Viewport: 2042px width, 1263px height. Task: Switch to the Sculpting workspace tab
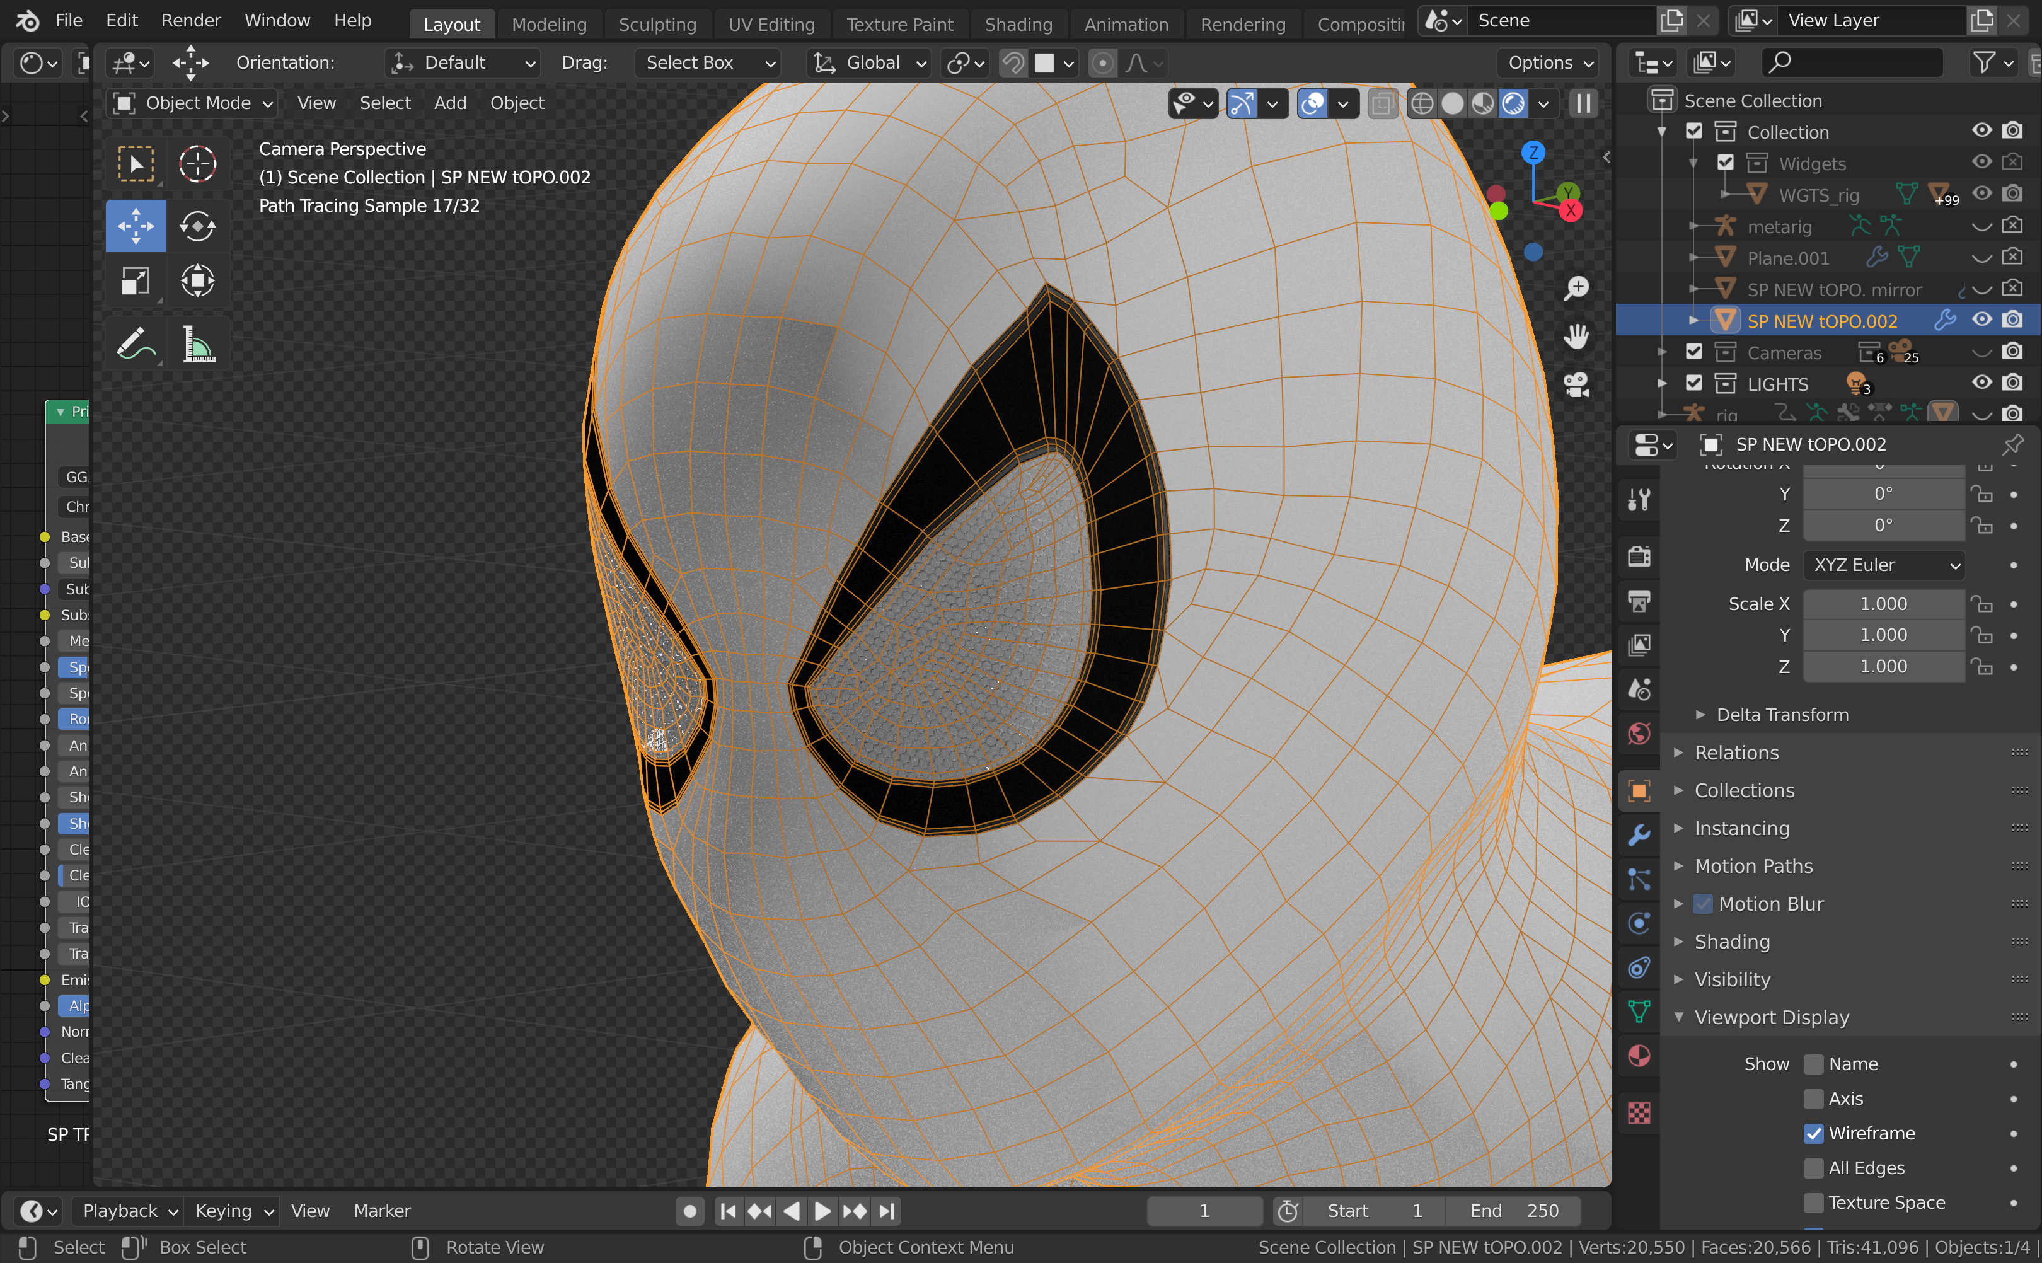[657, 24]
